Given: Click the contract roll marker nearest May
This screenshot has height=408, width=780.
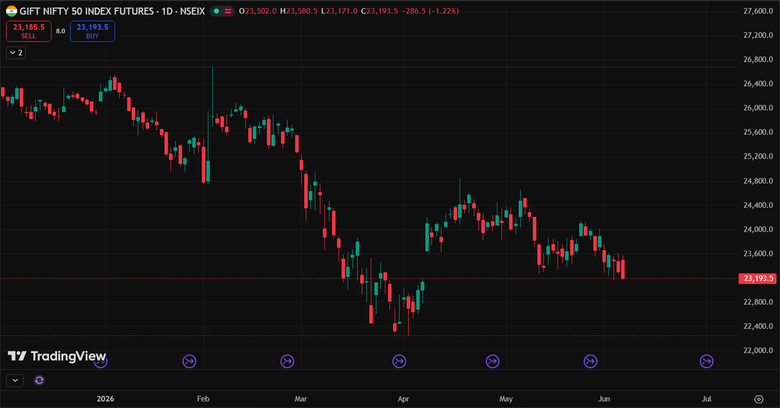Looking at the screenshot, I should [493, 361].
